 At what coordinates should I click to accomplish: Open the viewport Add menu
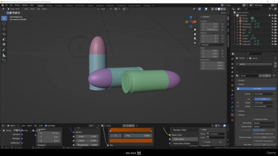point(38,9)
